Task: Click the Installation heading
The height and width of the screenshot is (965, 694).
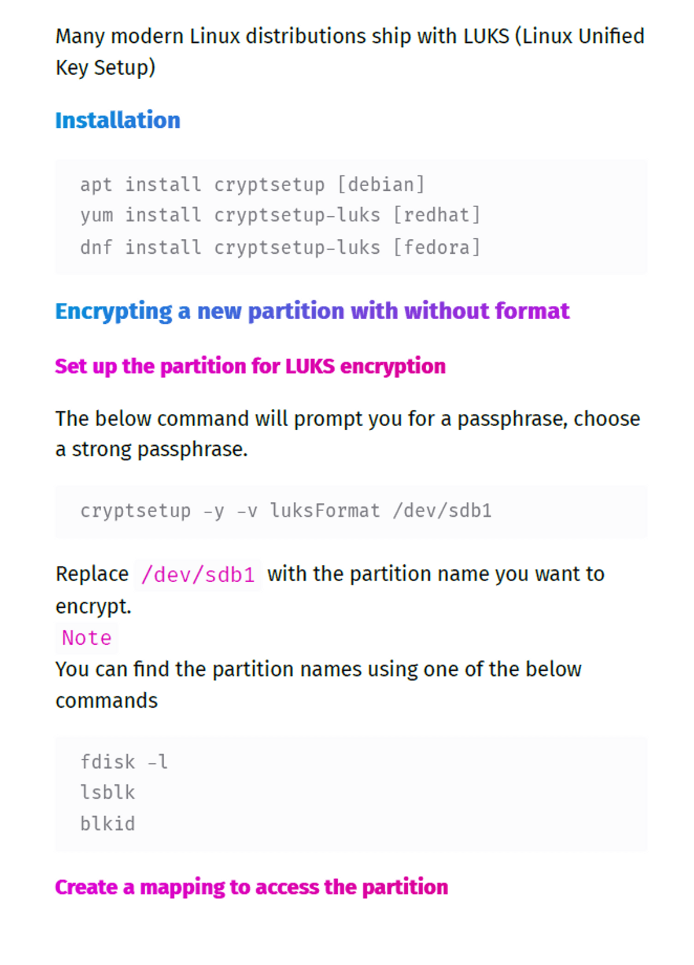Action: pos(117,120)
